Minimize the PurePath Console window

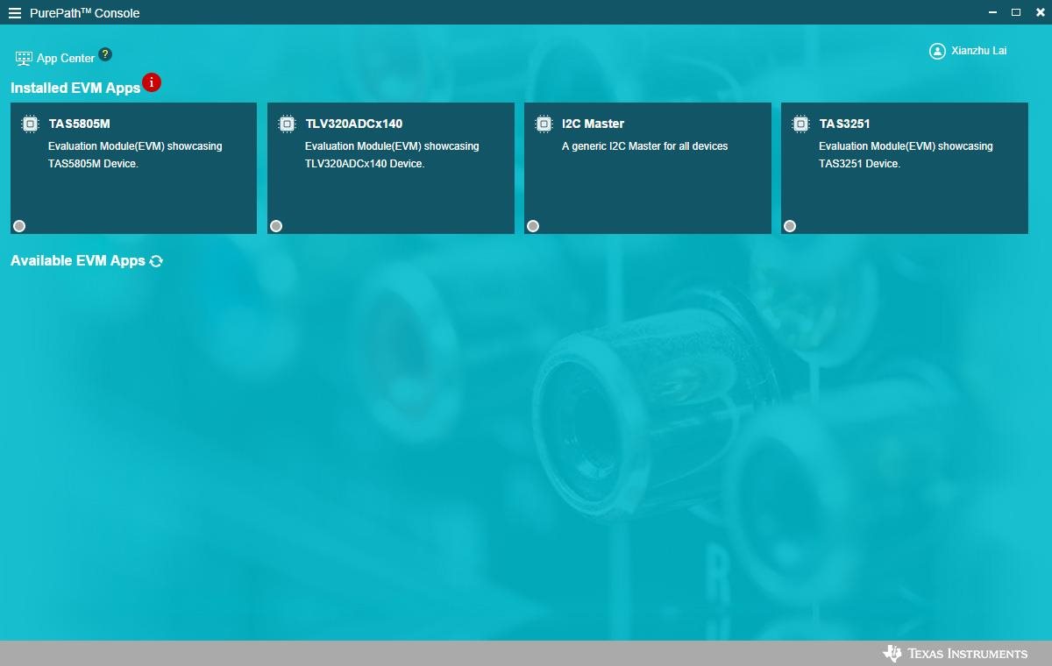pyautogui.click(x=992, y=12)
